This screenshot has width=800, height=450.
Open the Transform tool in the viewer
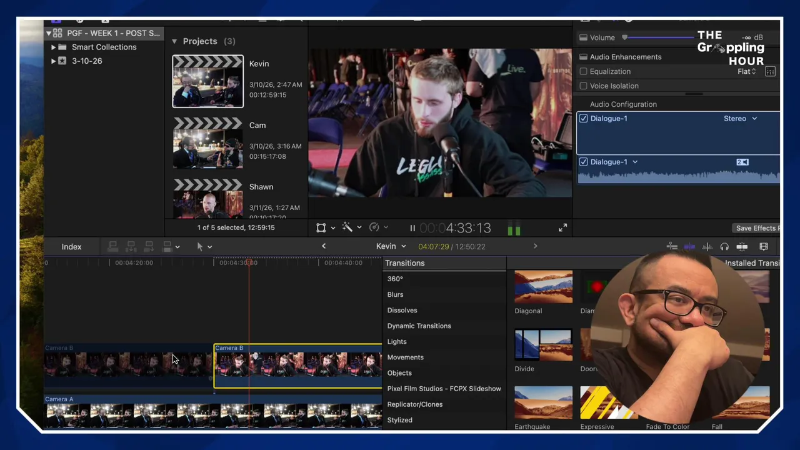[x=321, y=228]
